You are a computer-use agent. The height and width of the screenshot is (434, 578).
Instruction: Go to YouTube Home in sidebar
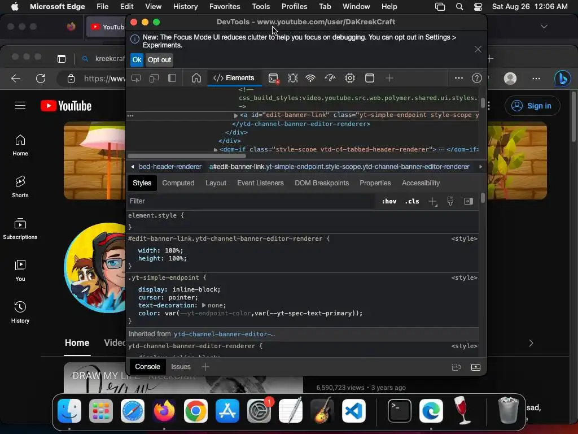point(20,145)
